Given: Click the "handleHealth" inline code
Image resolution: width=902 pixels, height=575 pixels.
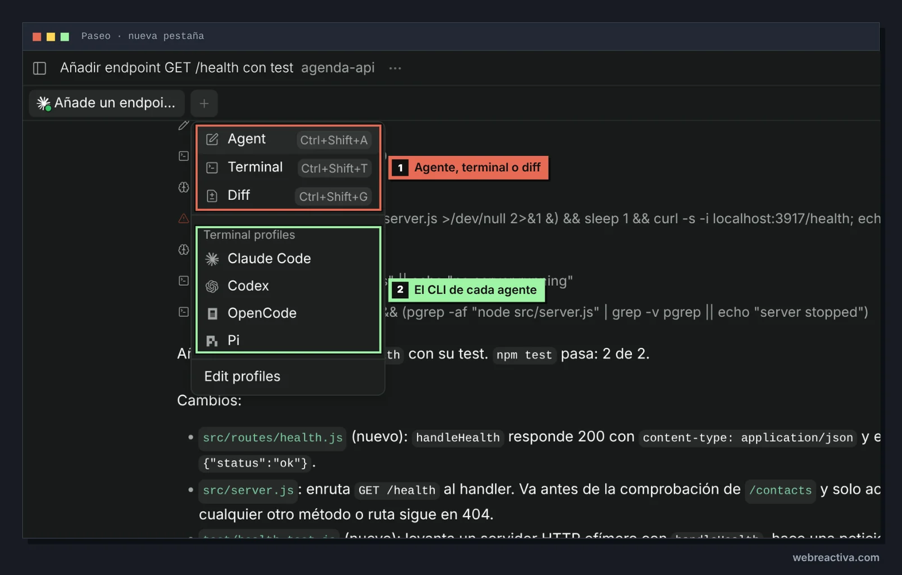Looking at the screenshot, I should 458,437.
